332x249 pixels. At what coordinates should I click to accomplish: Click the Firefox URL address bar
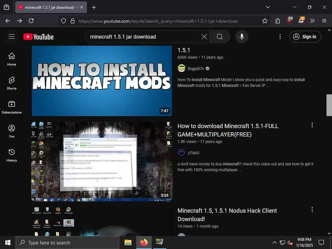tap(158, 21)
